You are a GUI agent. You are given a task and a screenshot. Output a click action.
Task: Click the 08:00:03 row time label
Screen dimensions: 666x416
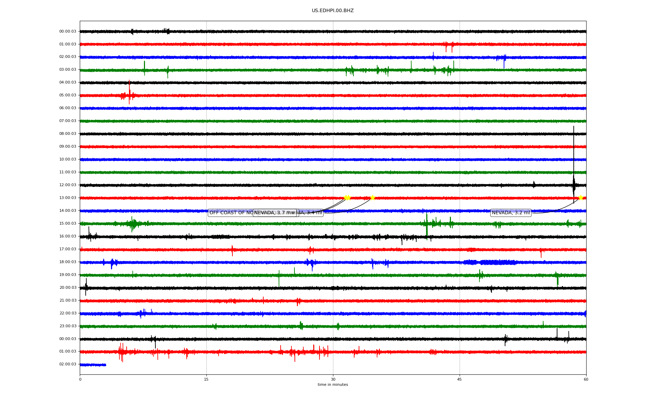[68, 134]
